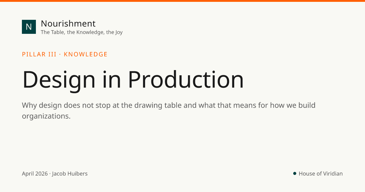The width and height of the screenshot is (365, 192).
Task: Open the House of Viridian link
Action: (x=321, y=174)
